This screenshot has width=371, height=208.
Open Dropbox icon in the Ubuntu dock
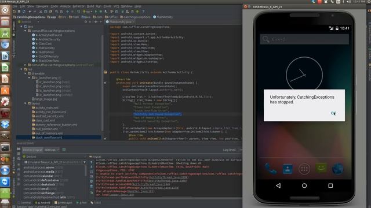coord(5,125)
